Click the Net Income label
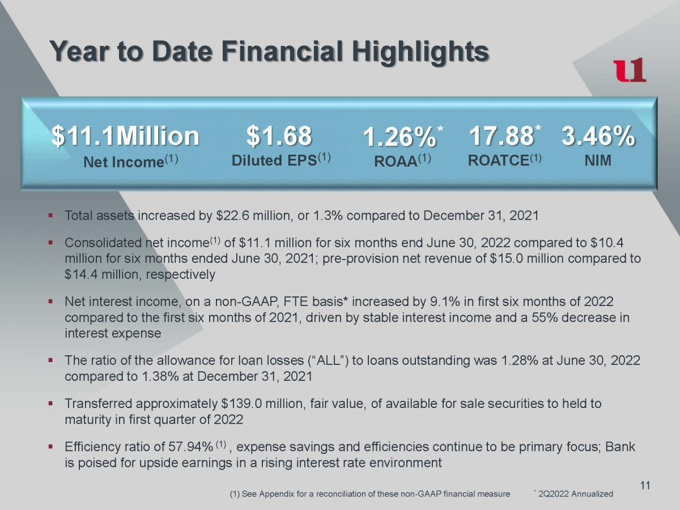This screenshot has width=680, height=510. pos(131,162)
